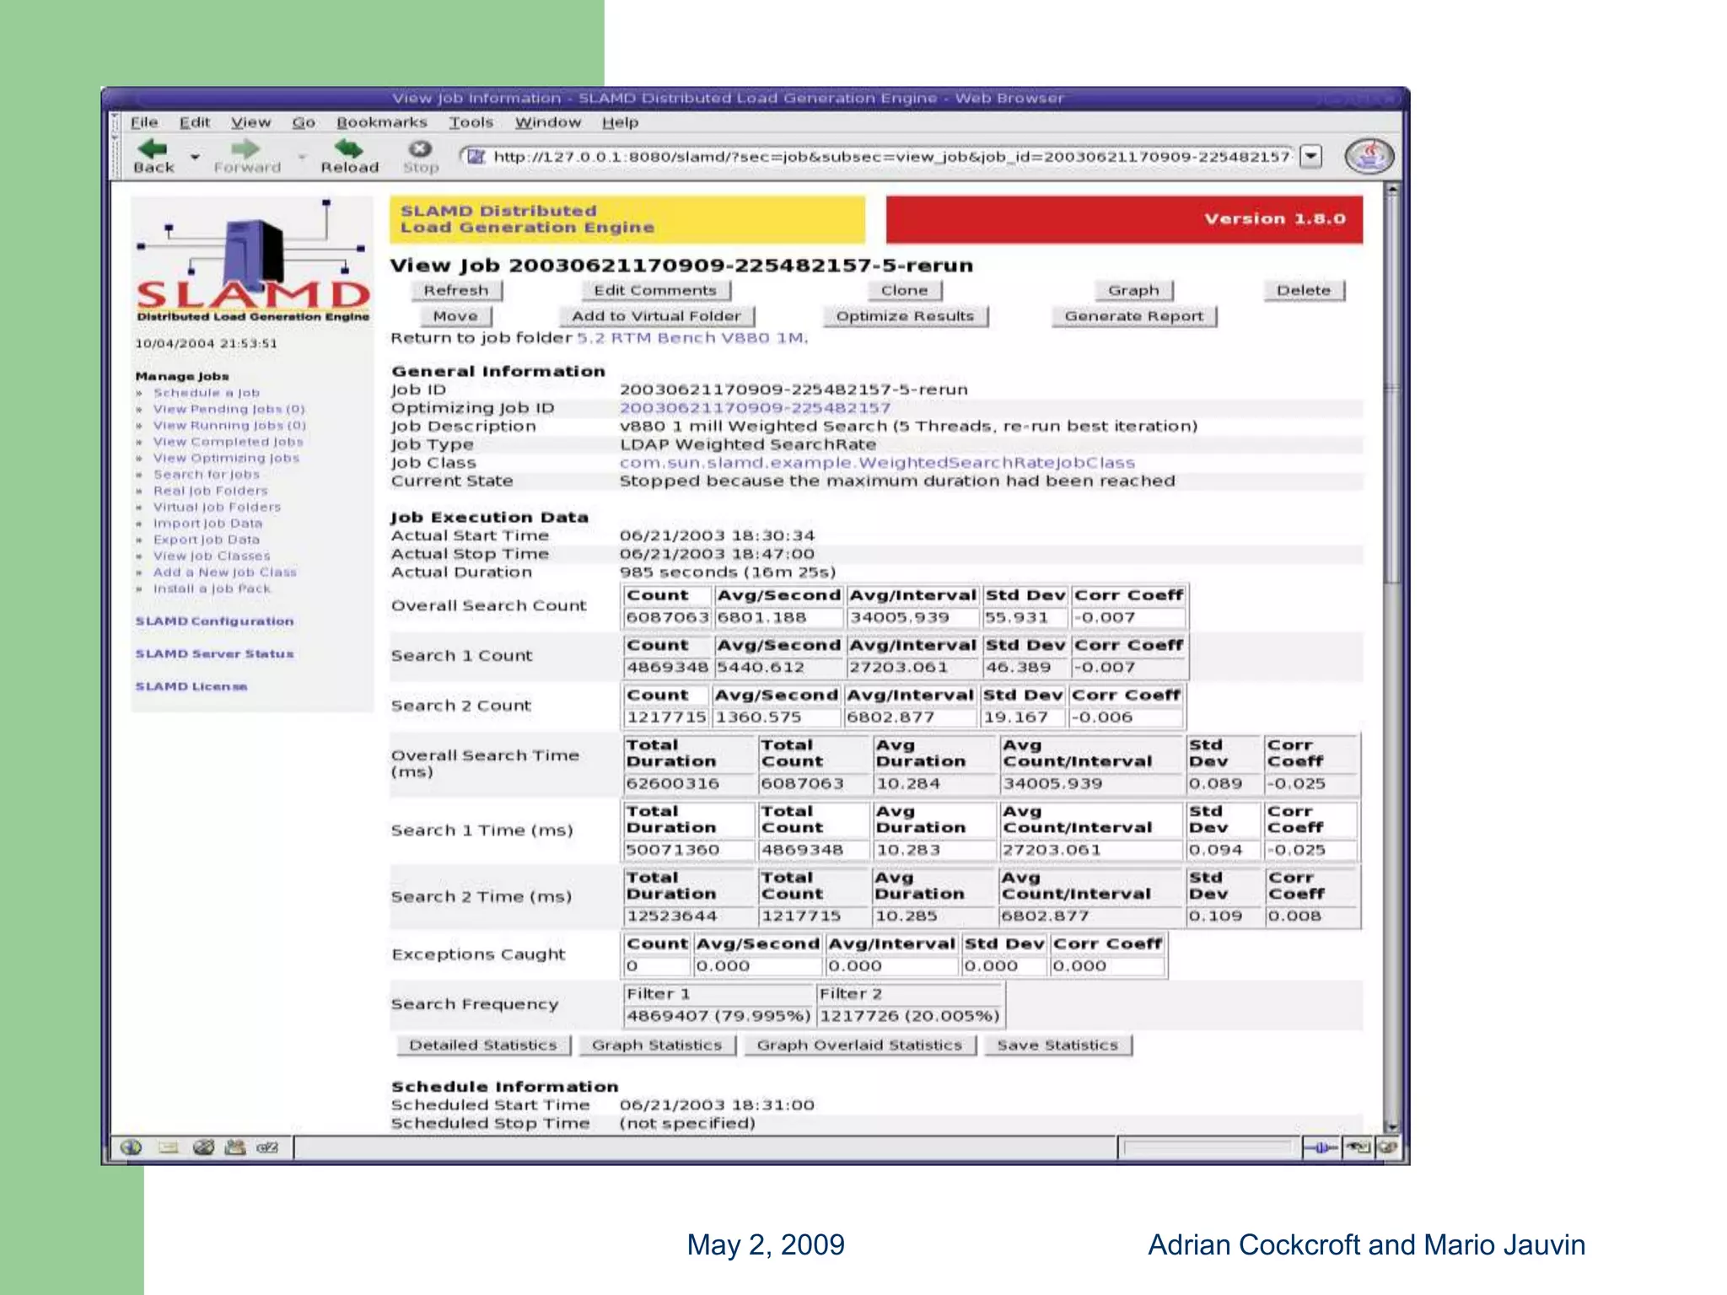Open the Address Book icon in status bar
The image size is (1727, 1295).
[235, 1147]
